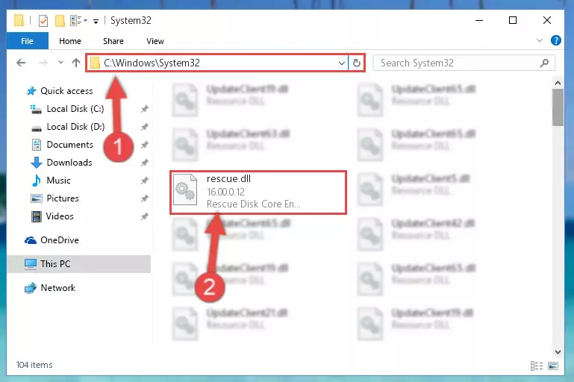This screenshot has width=574, height=382.
Task: Click the pin icon beside Documents
Action: point(145,145)
